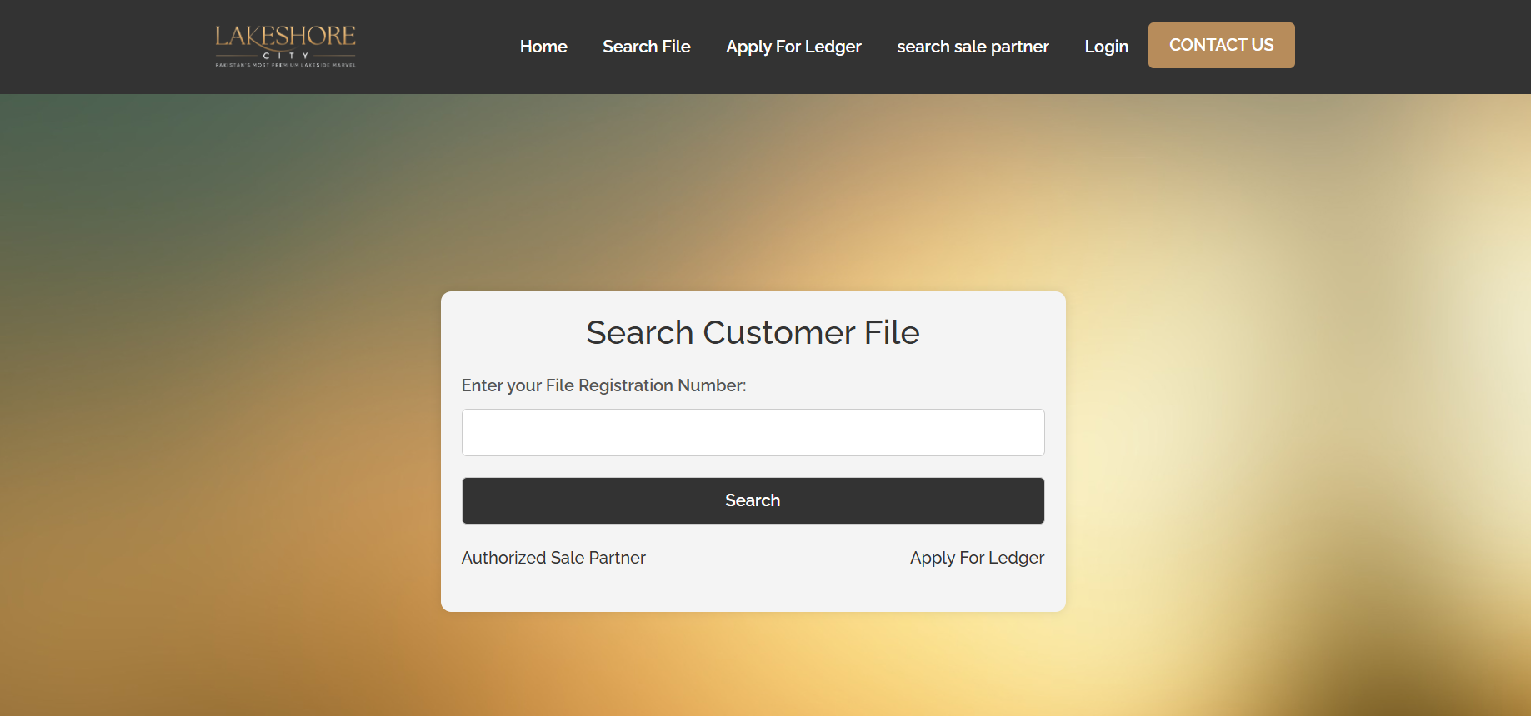
Task: Focus the File Registration Number input field
Action: [x=753, y=432]
